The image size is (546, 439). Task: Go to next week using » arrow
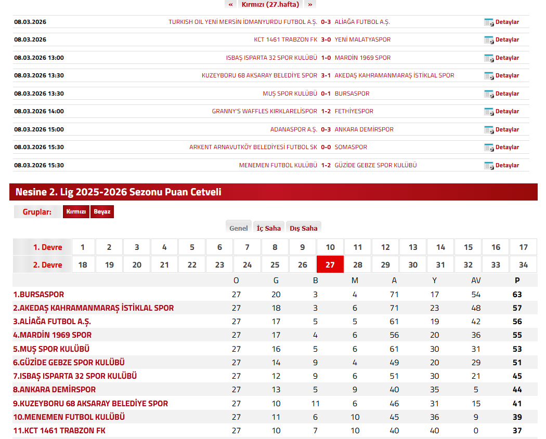(310, 4)
